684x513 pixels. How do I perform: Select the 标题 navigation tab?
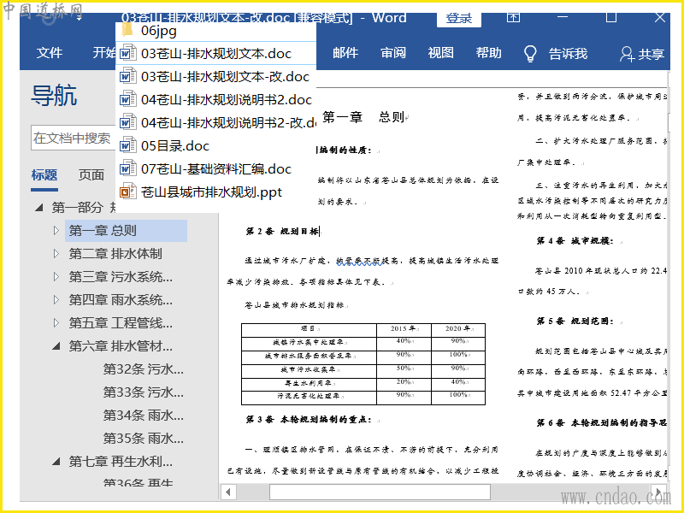44,175
